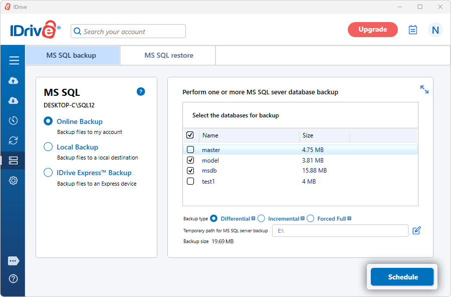Edit the temporary path with pencil icon
This screenshot has width=451, height=297.
pyautogui.click(x=416, y=230)
